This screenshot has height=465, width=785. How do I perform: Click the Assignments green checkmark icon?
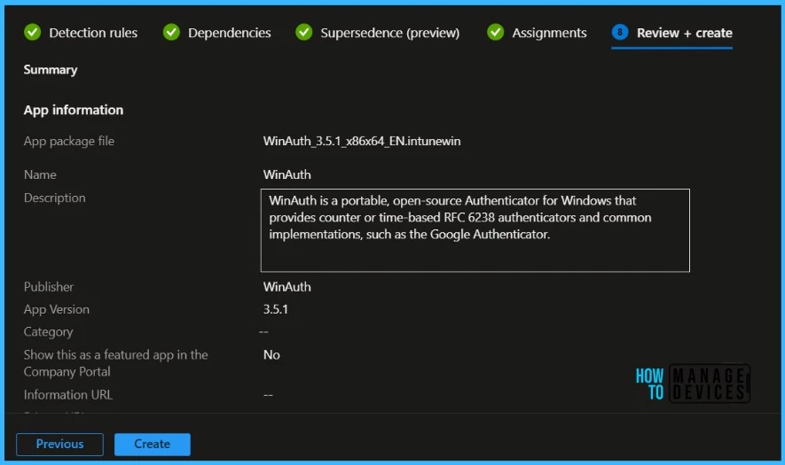(496, 33)
